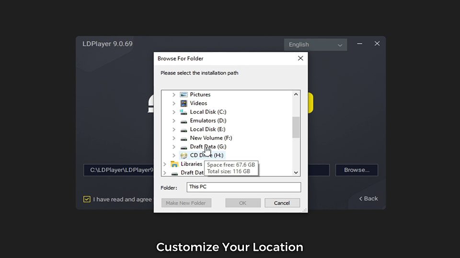This screenshot has height=258, width=460.
Task: Click the OK button
Action: [243, 203]
